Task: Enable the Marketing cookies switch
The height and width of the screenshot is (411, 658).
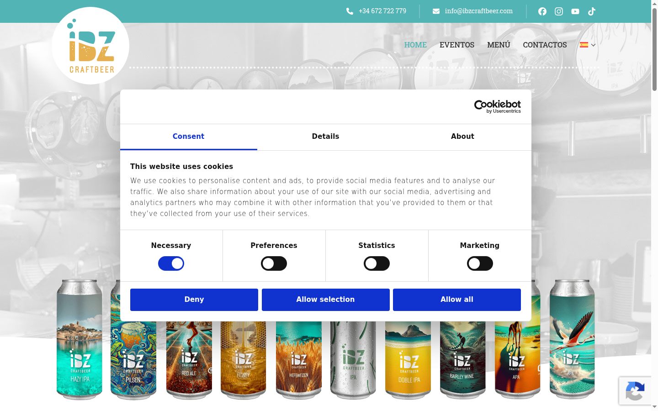Action: tap(480, 263)
